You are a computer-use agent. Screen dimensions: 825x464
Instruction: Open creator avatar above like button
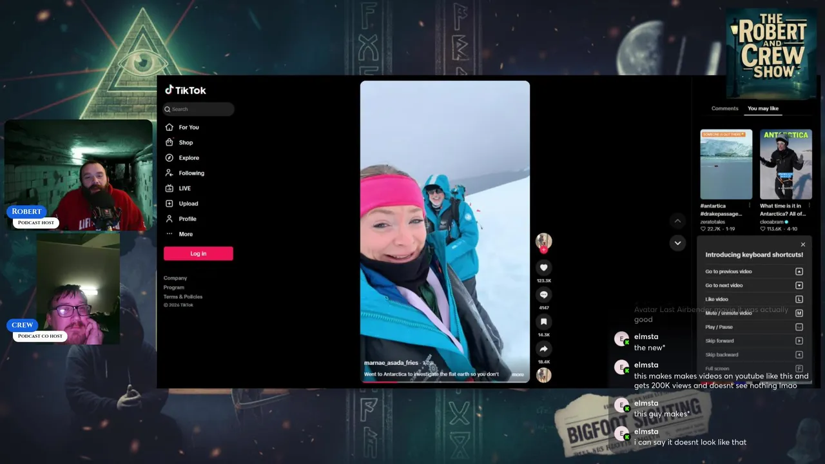(x=543, y=240)
